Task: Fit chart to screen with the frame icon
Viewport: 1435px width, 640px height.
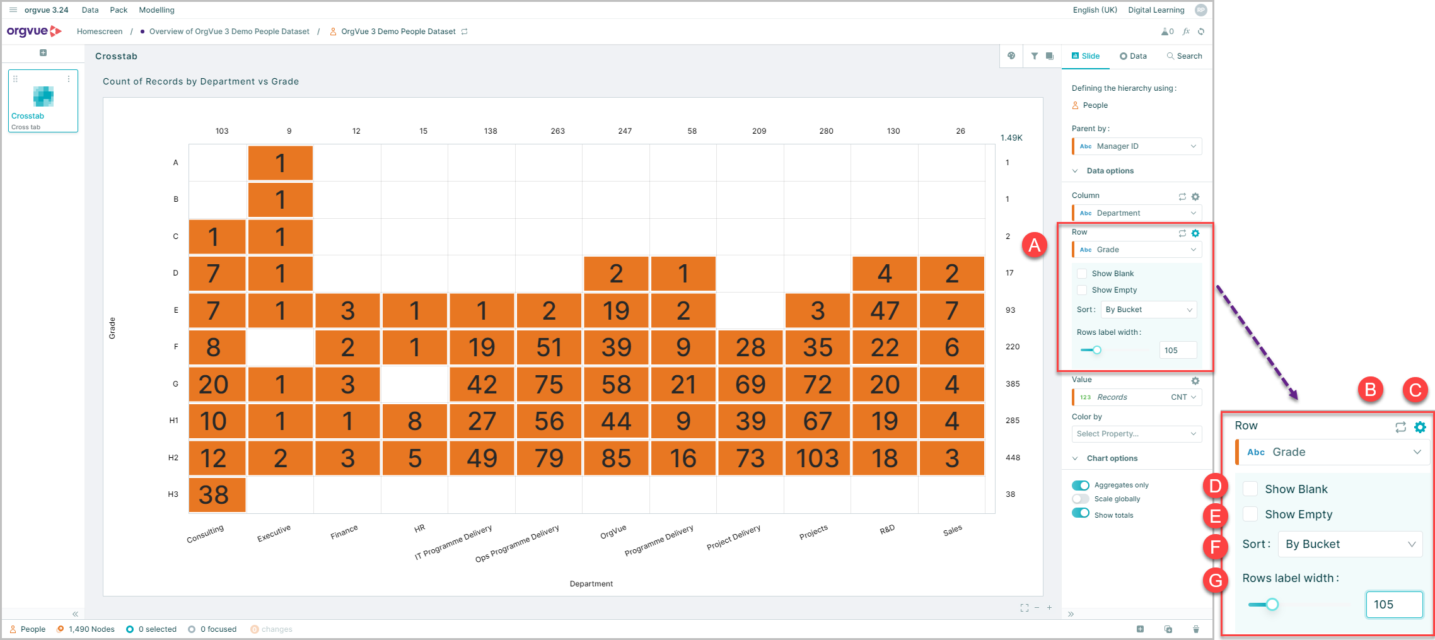Action: (x=1024, y=608)
